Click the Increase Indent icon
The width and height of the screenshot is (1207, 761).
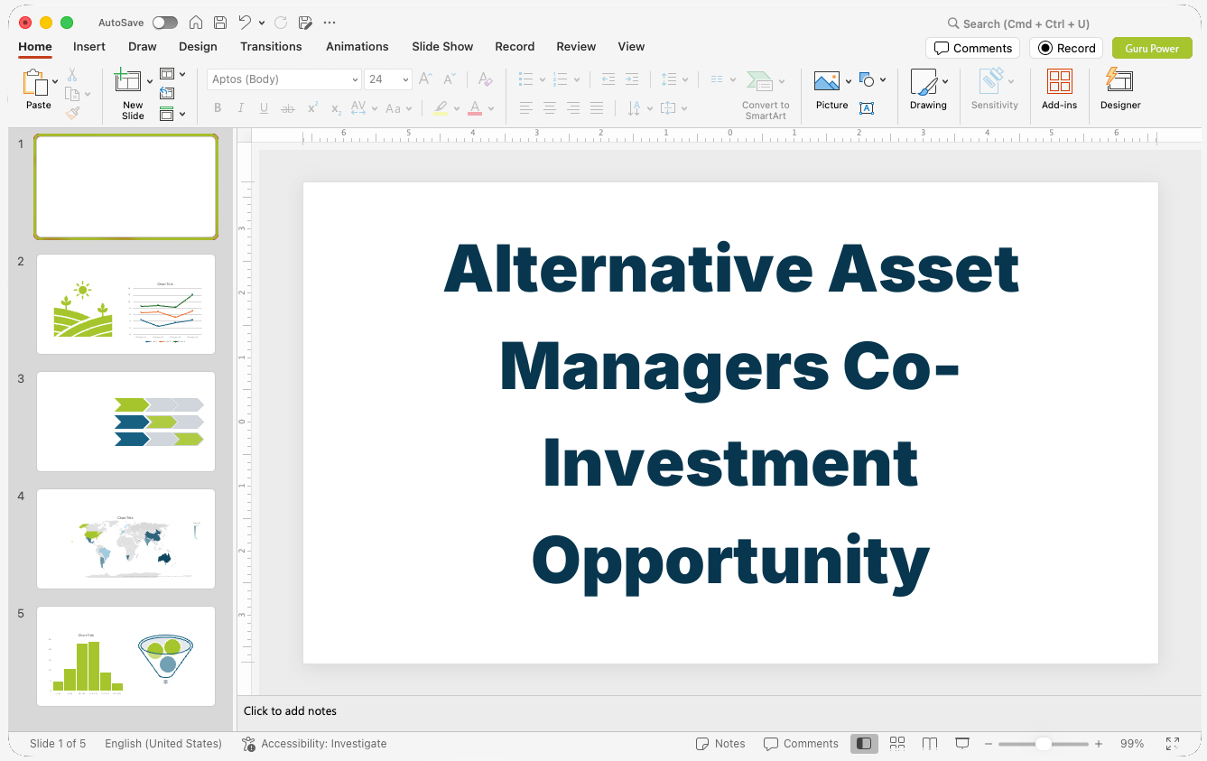pyautogui.click(x=632, y=79)
